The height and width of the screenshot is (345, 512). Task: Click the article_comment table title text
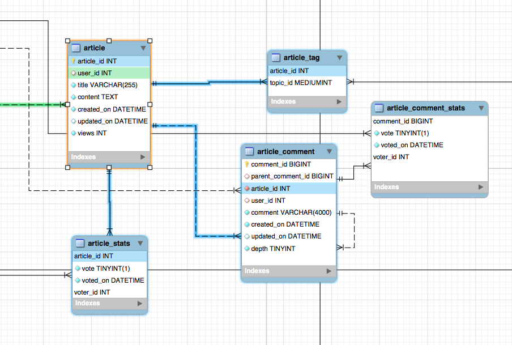point(285,152)
